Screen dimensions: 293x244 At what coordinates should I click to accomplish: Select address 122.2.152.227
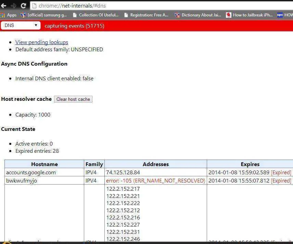pyautogui.click(x=123, y=225)
